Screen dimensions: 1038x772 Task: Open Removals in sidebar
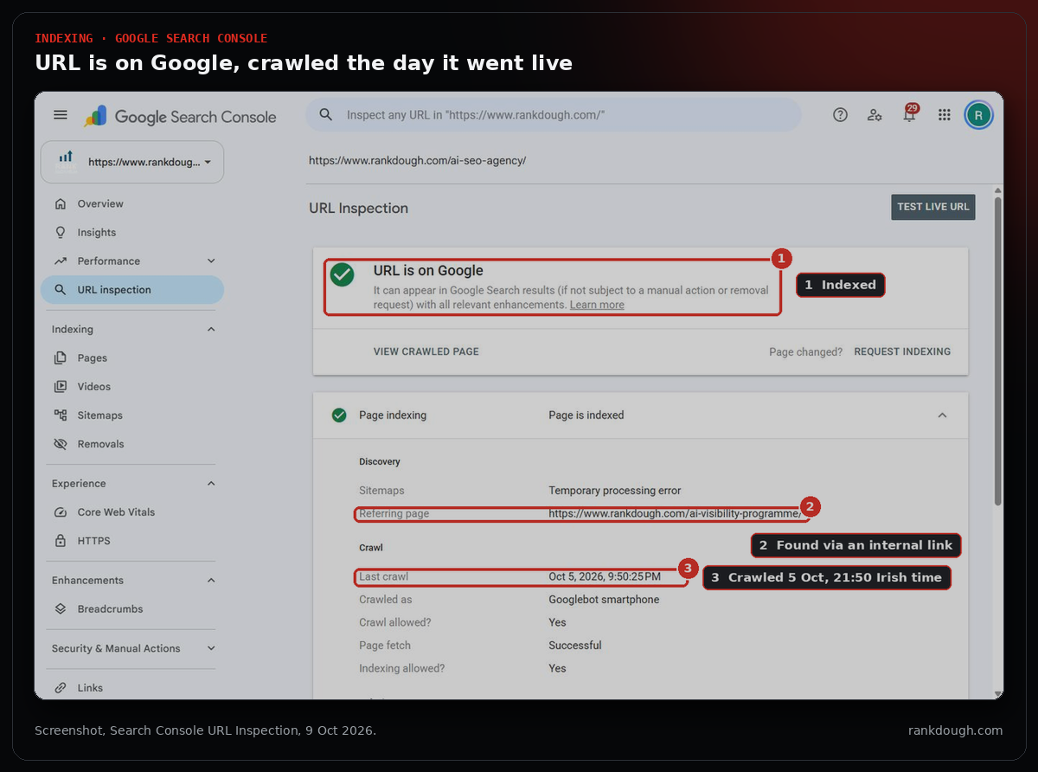tap(132, 444)
